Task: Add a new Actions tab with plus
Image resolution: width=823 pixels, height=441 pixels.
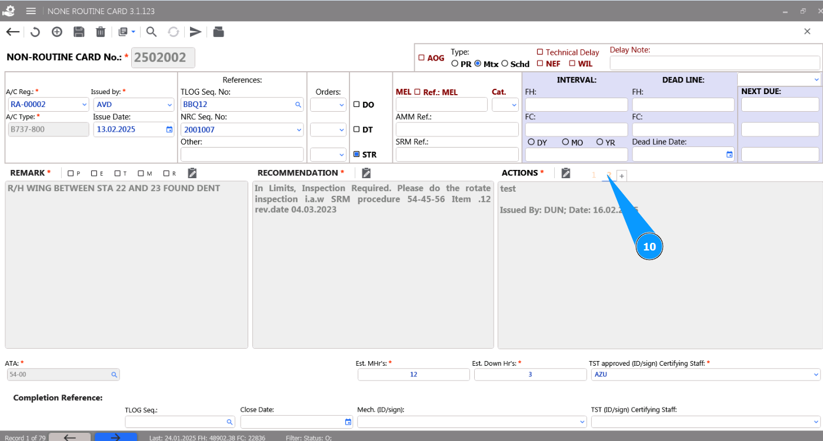Action: pyautogui.click(x=622, y=175)
